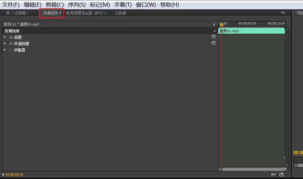Viewport: 303px width, 179px height.
Task: Toggle the fx switch for 声道音量
Action: click(x=11, y=44)
